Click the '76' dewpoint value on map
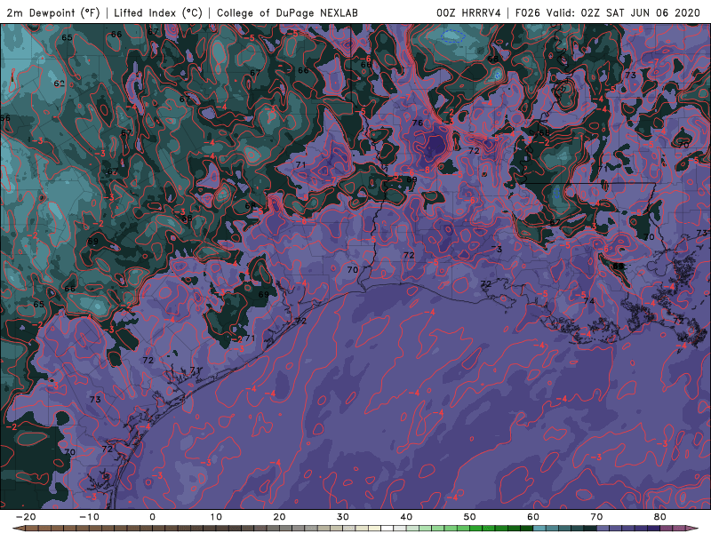Screen dimensions: 711x533 [x=417, y=123]
